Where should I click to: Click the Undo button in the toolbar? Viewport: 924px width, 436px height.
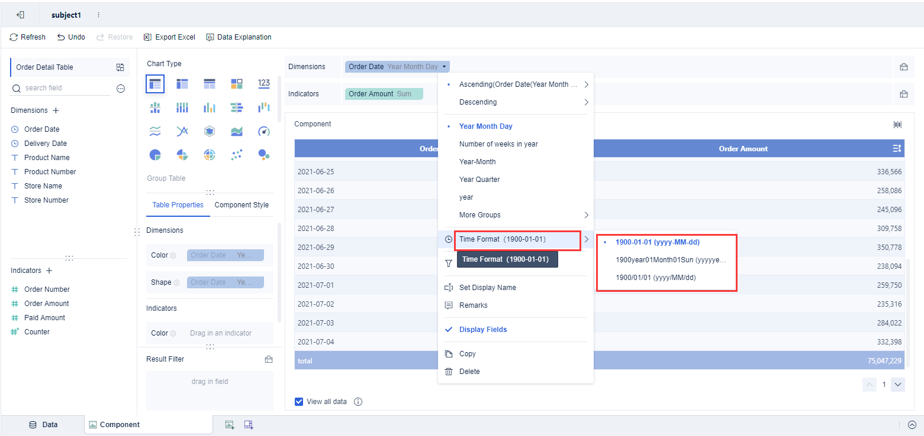pos(70,37)
